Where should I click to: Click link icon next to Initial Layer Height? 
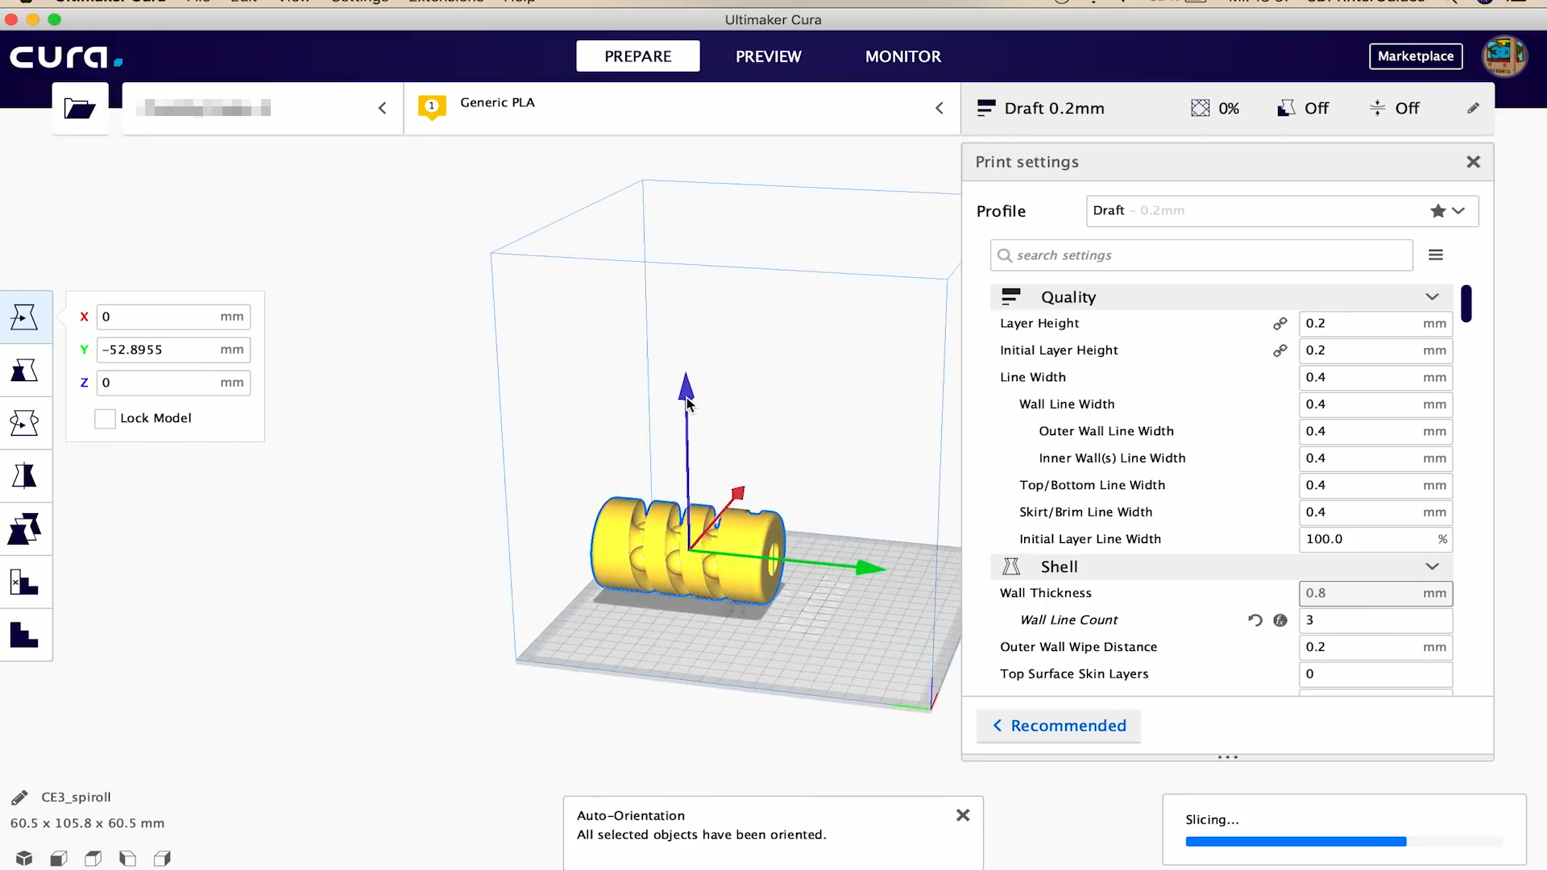click(1279, 350)
